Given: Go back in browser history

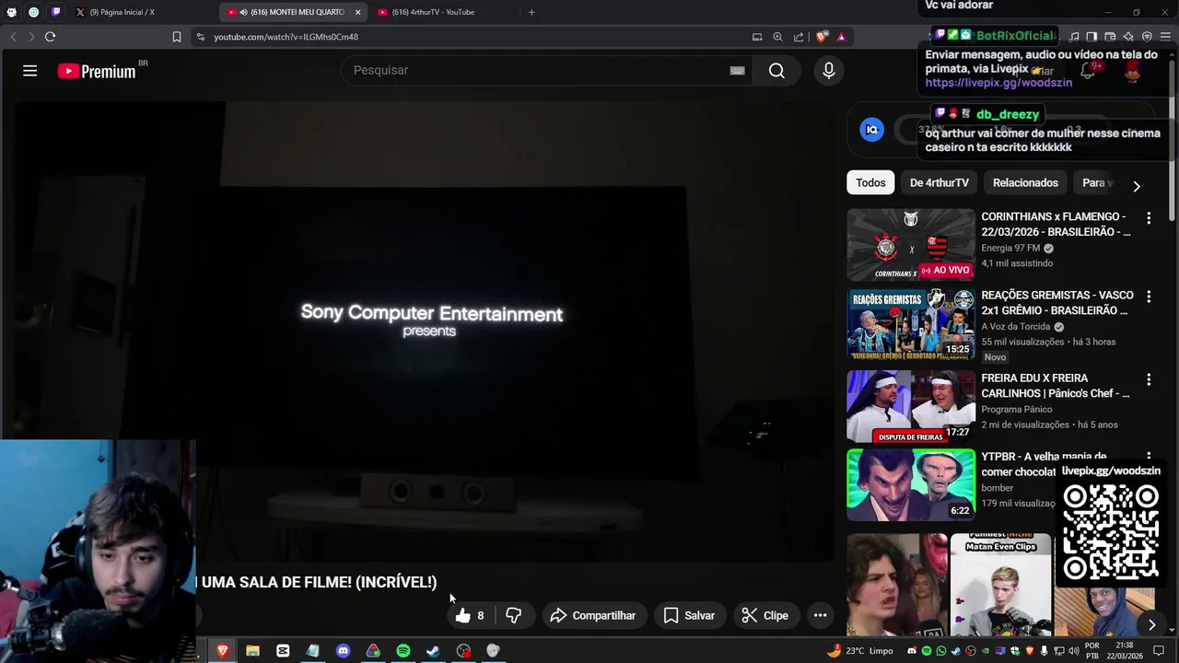Looking at the screenshot, I should point(13,37).
